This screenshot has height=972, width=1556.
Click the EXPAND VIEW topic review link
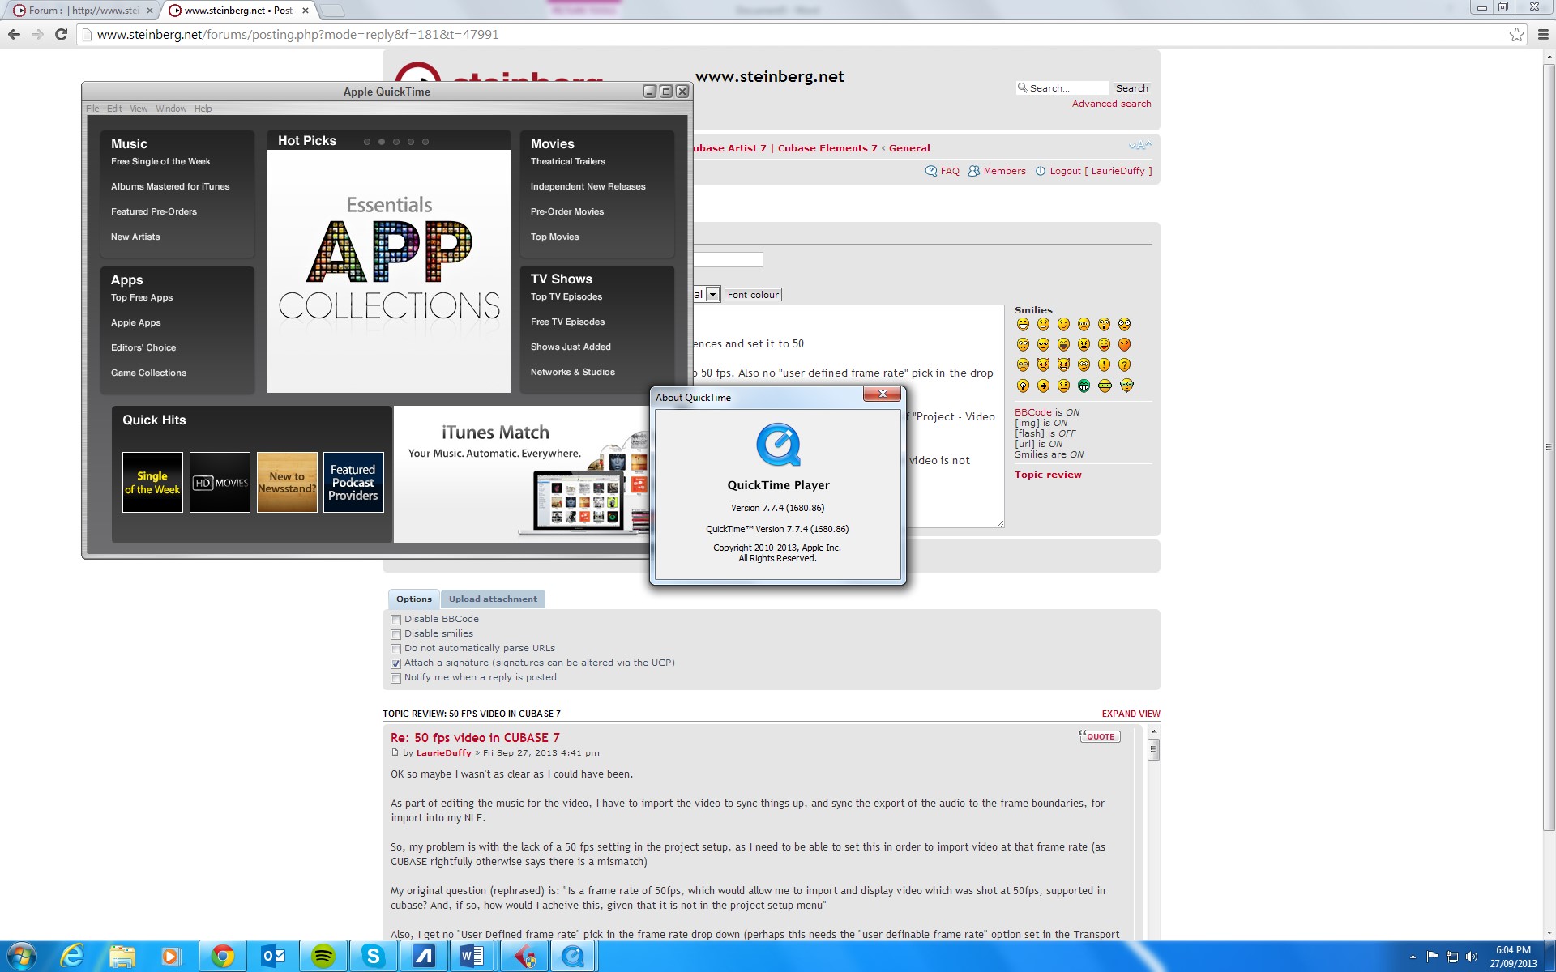click(x=1131, y=714)
